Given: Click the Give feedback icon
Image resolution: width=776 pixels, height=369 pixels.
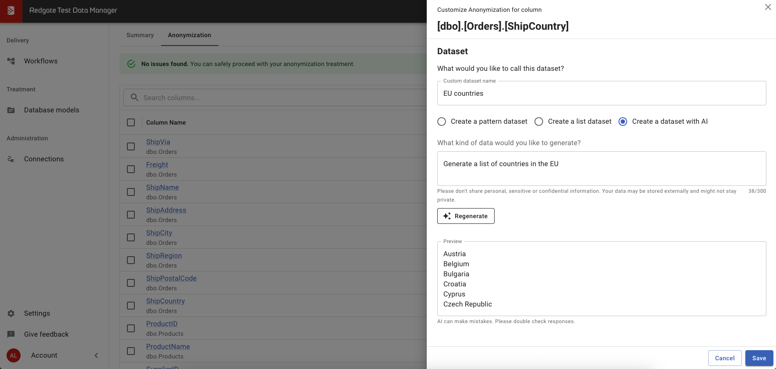Looking at the screenshot, I should [x=11, y=334].
